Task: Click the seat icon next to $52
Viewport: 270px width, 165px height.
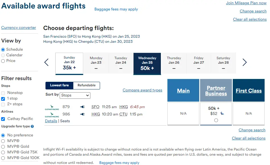Action: pyautogui.click(x=222, y=114)
